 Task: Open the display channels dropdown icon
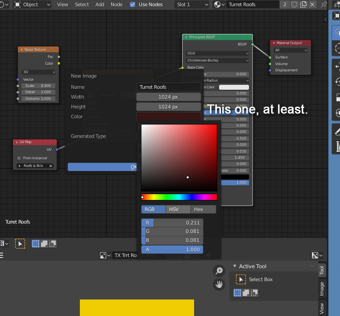pos(317,255)
